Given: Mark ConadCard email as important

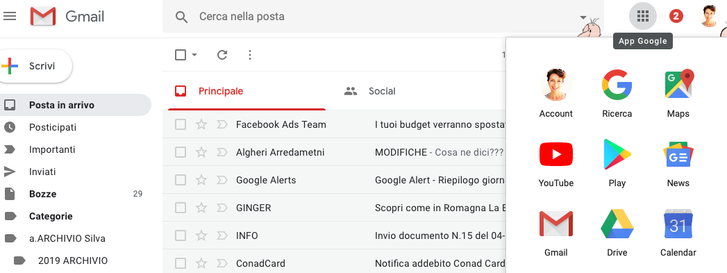Looking at the screenshot, I should pyautogui.click(x=222, y=263).
